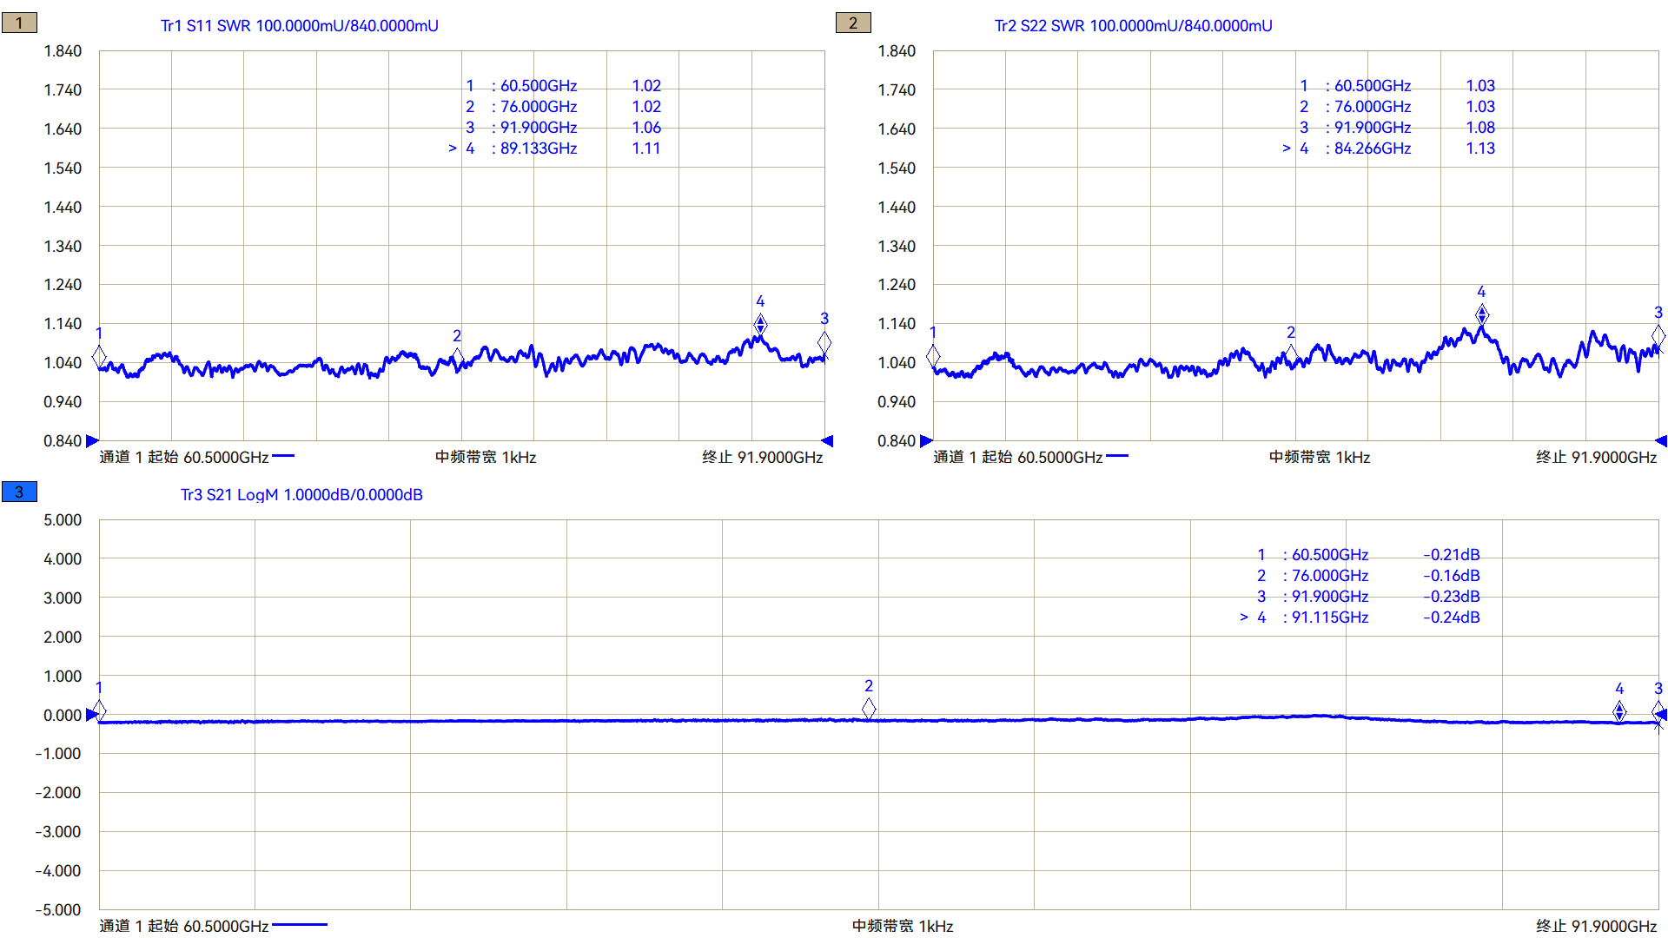Click IF bandwidth 1kHz label in window 2
The height and width of the screenshot is (938, 1668).
pyautogui.click(x=1319, y=457)
